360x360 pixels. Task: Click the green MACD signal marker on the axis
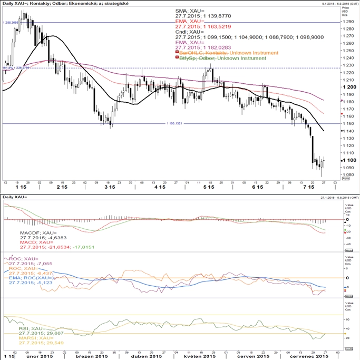point(345,230)
